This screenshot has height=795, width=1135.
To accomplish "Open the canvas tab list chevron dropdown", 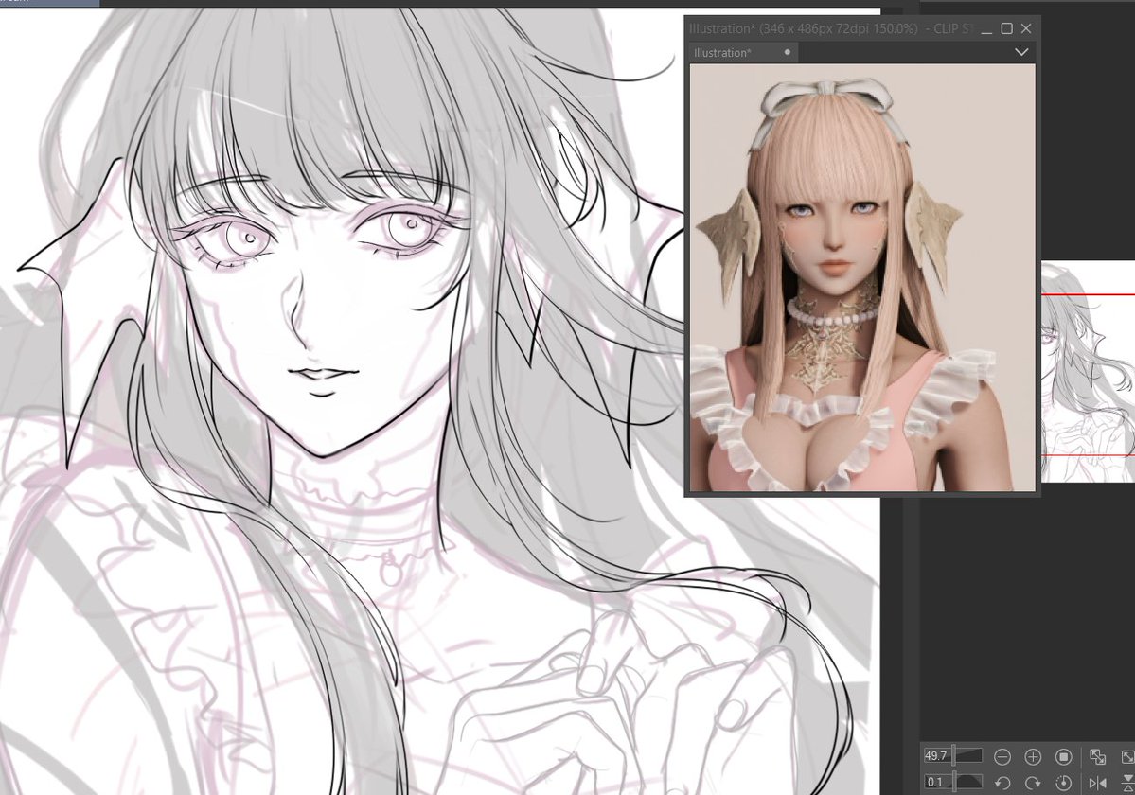I will (x=1021, y=52).
